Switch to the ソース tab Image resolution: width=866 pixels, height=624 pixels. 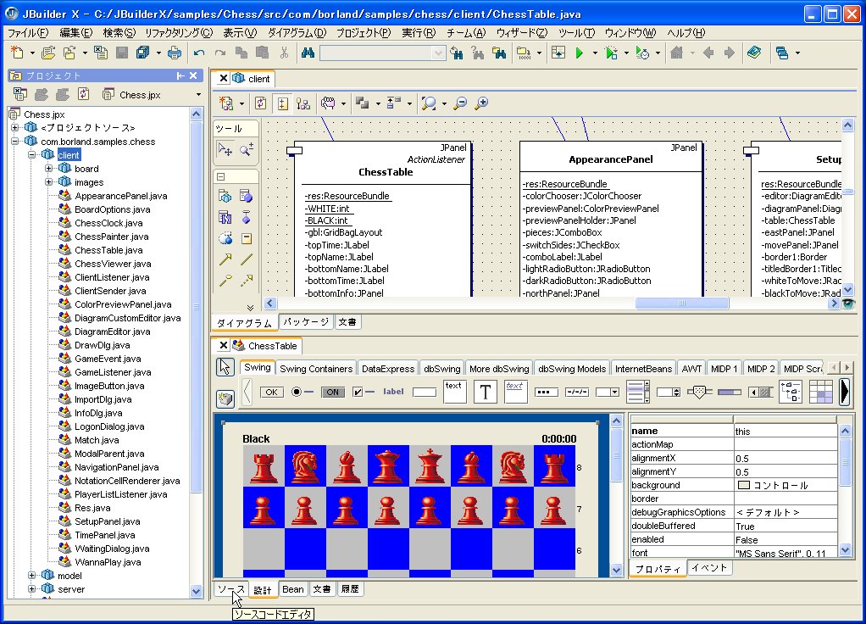(x=230, y=589)
